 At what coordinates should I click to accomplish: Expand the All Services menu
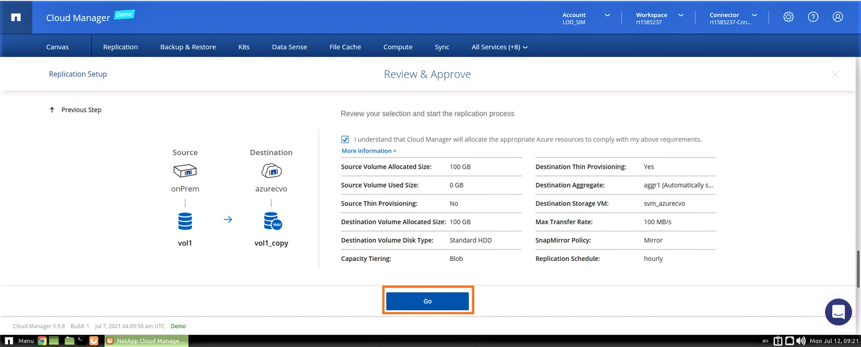(499, 47)
